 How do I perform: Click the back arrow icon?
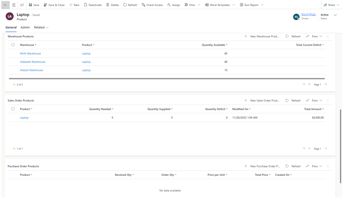tap(5, 5)
